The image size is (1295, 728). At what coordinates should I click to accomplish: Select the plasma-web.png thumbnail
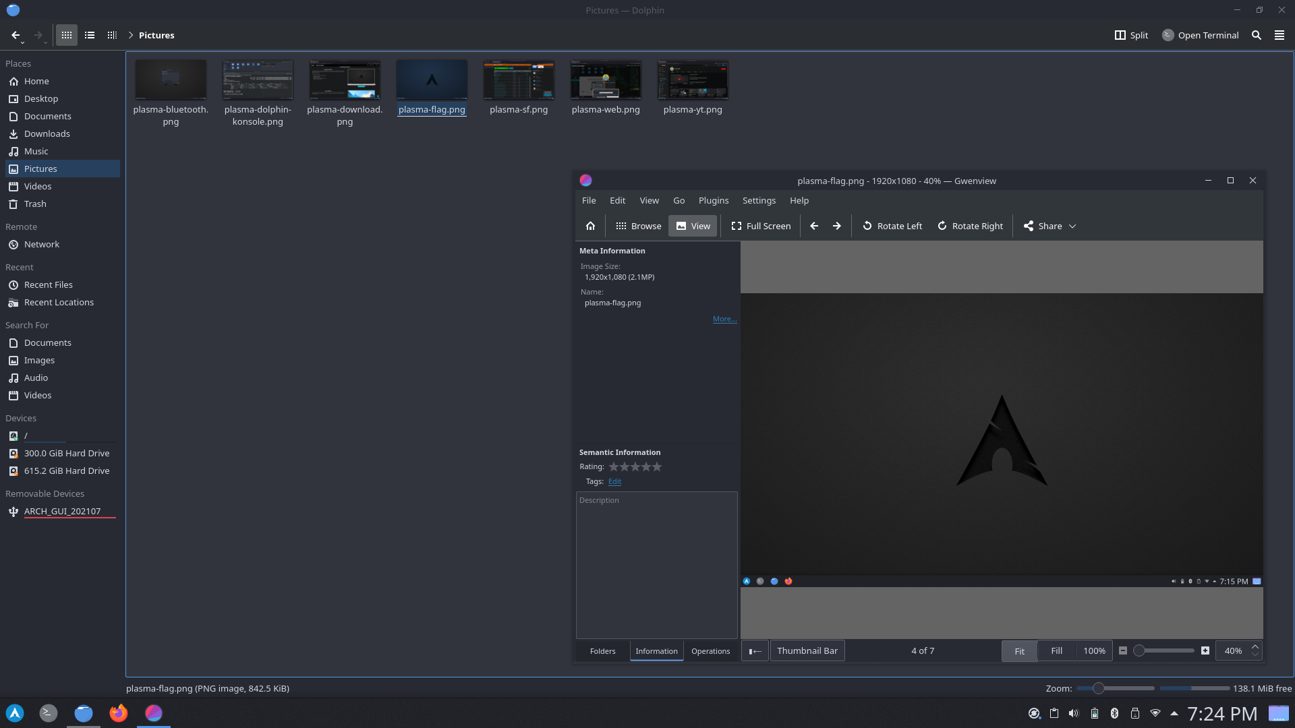click(x=605, y=88)
